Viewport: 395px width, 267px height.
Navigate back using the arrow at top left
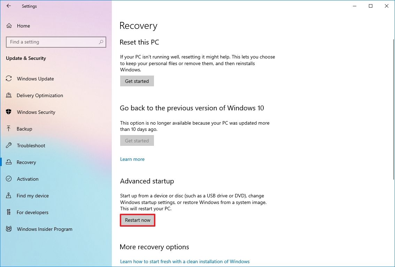click(x=9, y=6)
